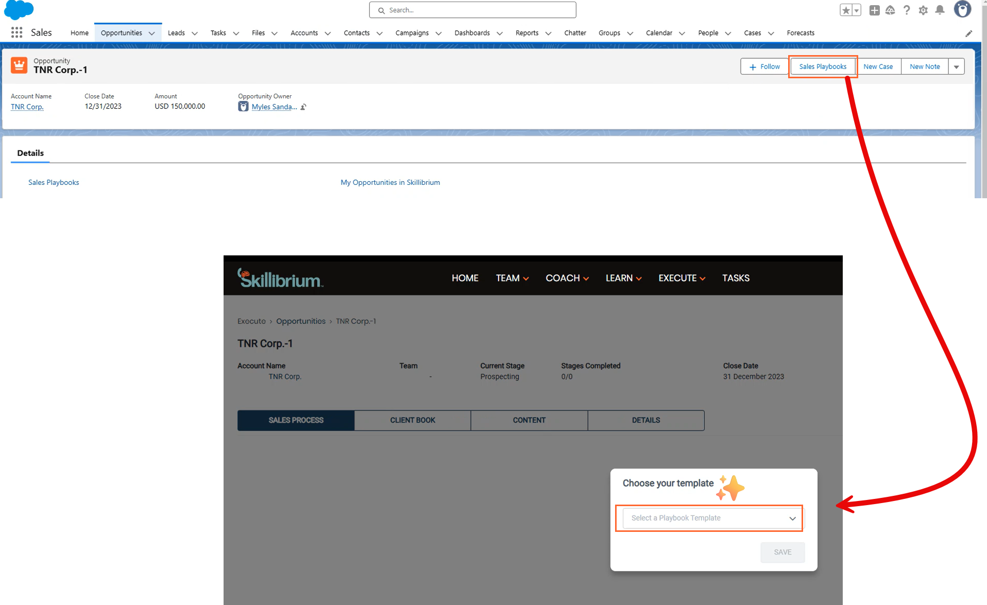Click the Follow button
Screen dimensions: 987x605
(x=764, y=66)
